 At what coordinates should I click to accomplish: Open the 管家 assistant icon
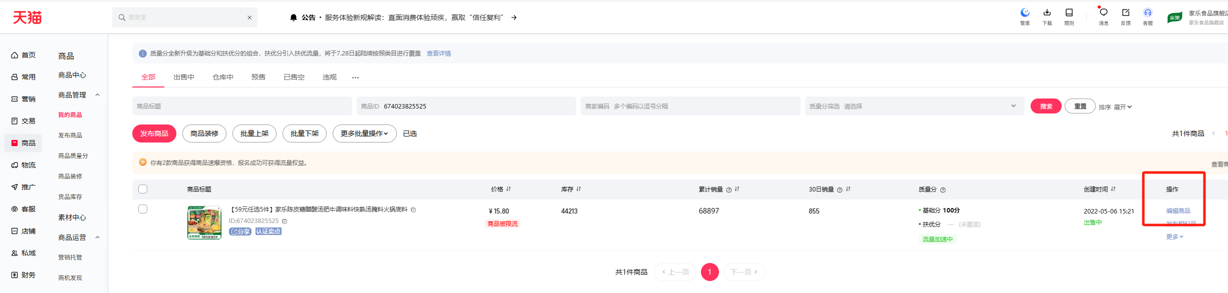point(1025,12)
